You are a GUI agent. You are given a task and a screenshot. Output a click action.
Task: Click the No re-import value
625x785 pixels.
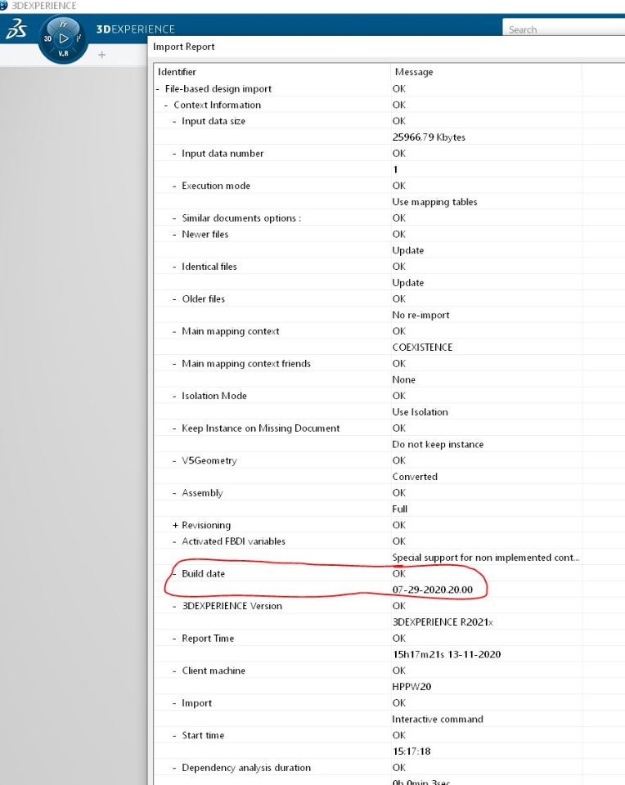[420, 315]
